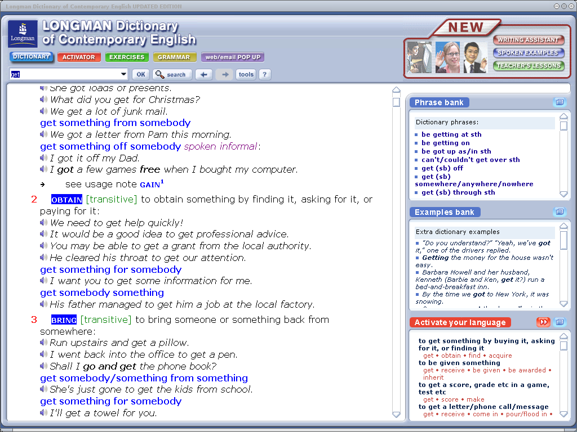Open the help question mark button

[265, 74]
